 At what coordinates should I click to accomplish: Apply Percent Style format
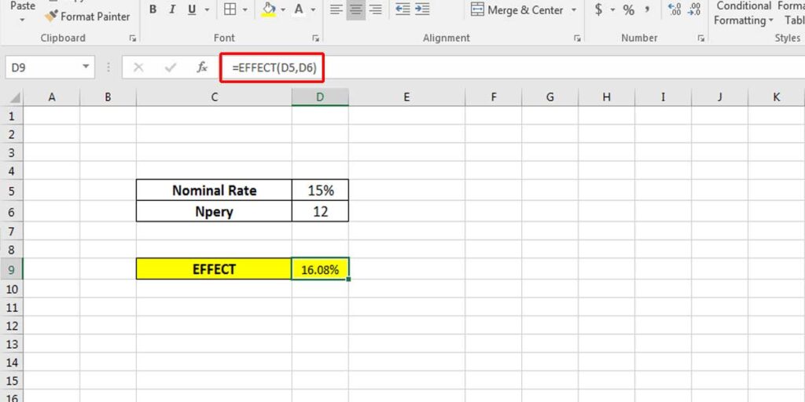628,9
